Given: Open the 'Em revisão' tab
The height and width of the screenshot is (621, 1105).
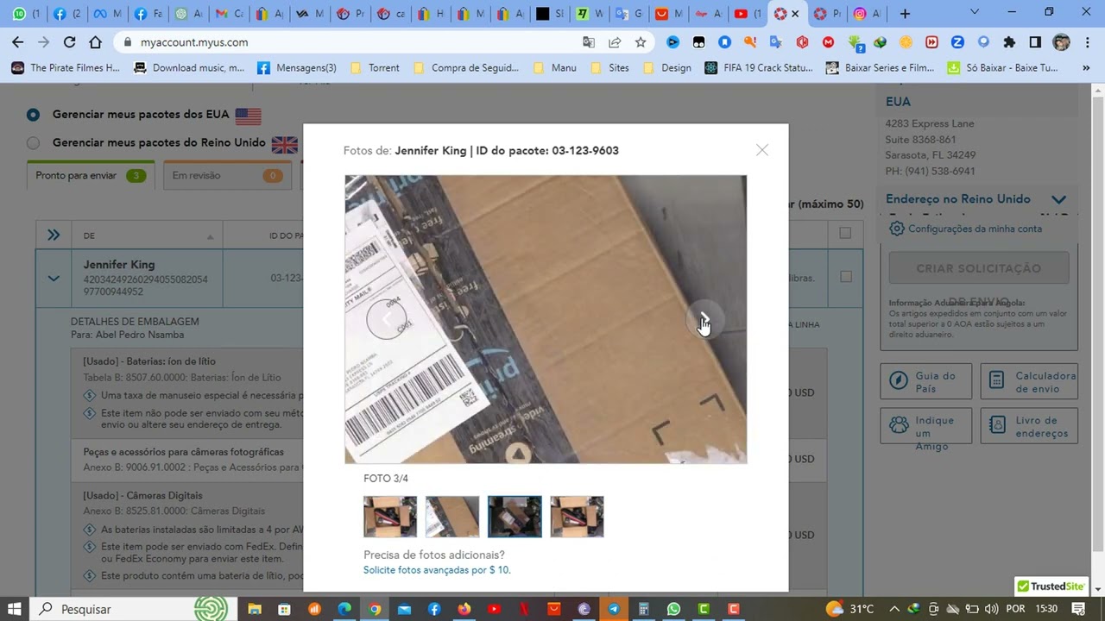Looking at the screenshot, I should [226, 175].
